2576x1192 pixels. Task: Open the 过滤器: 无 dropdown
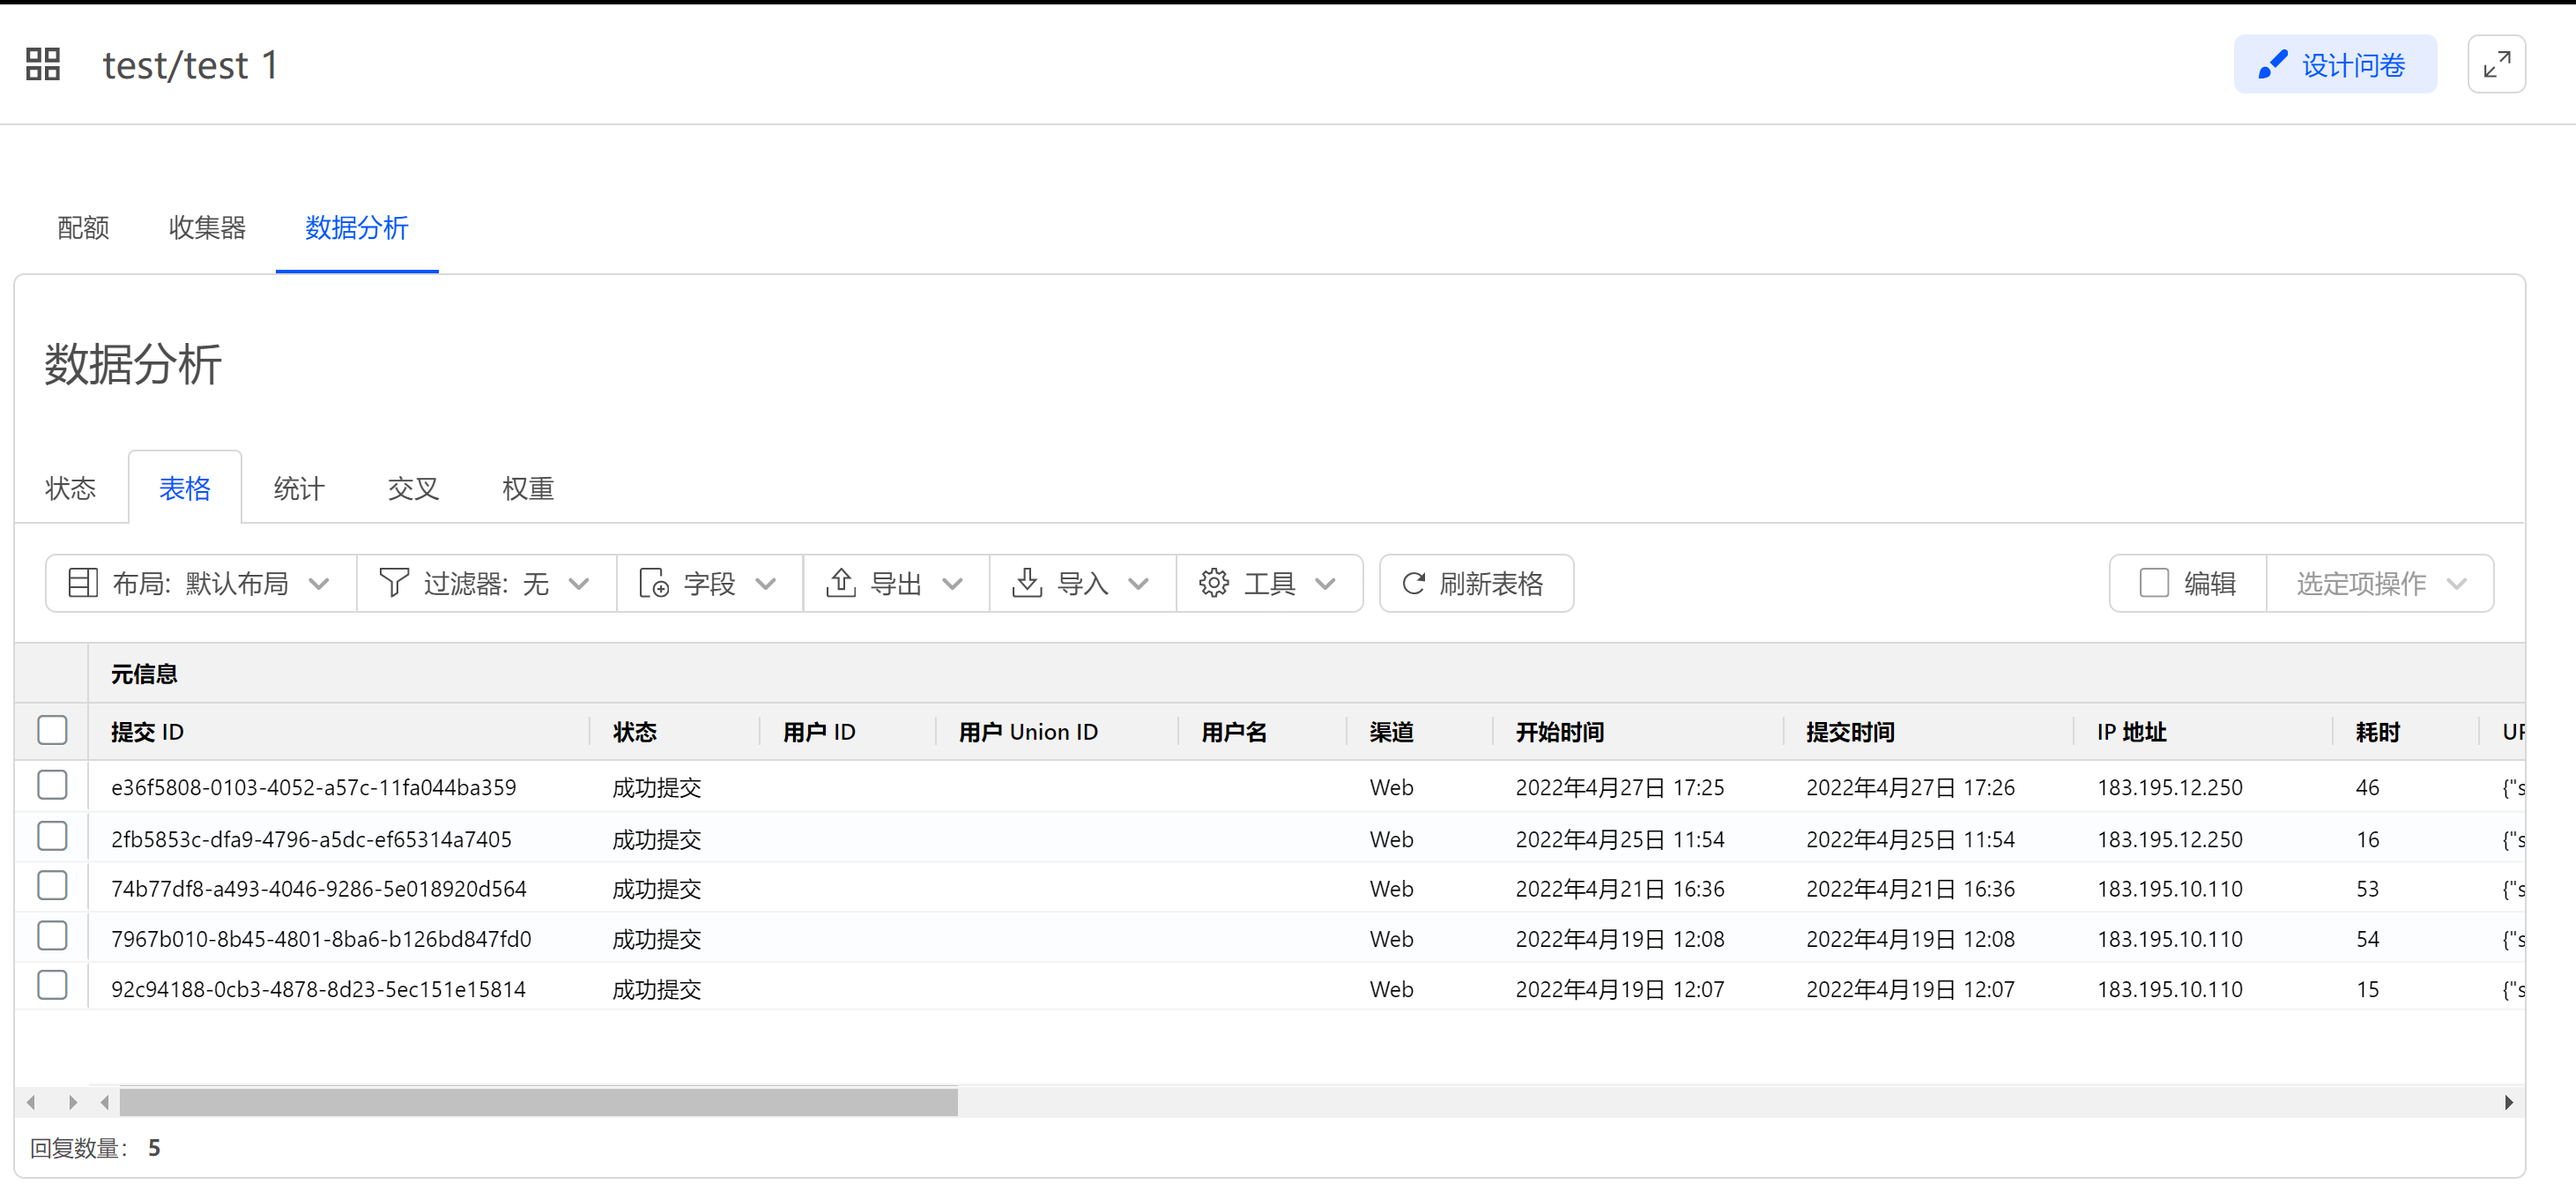[486, 583]
